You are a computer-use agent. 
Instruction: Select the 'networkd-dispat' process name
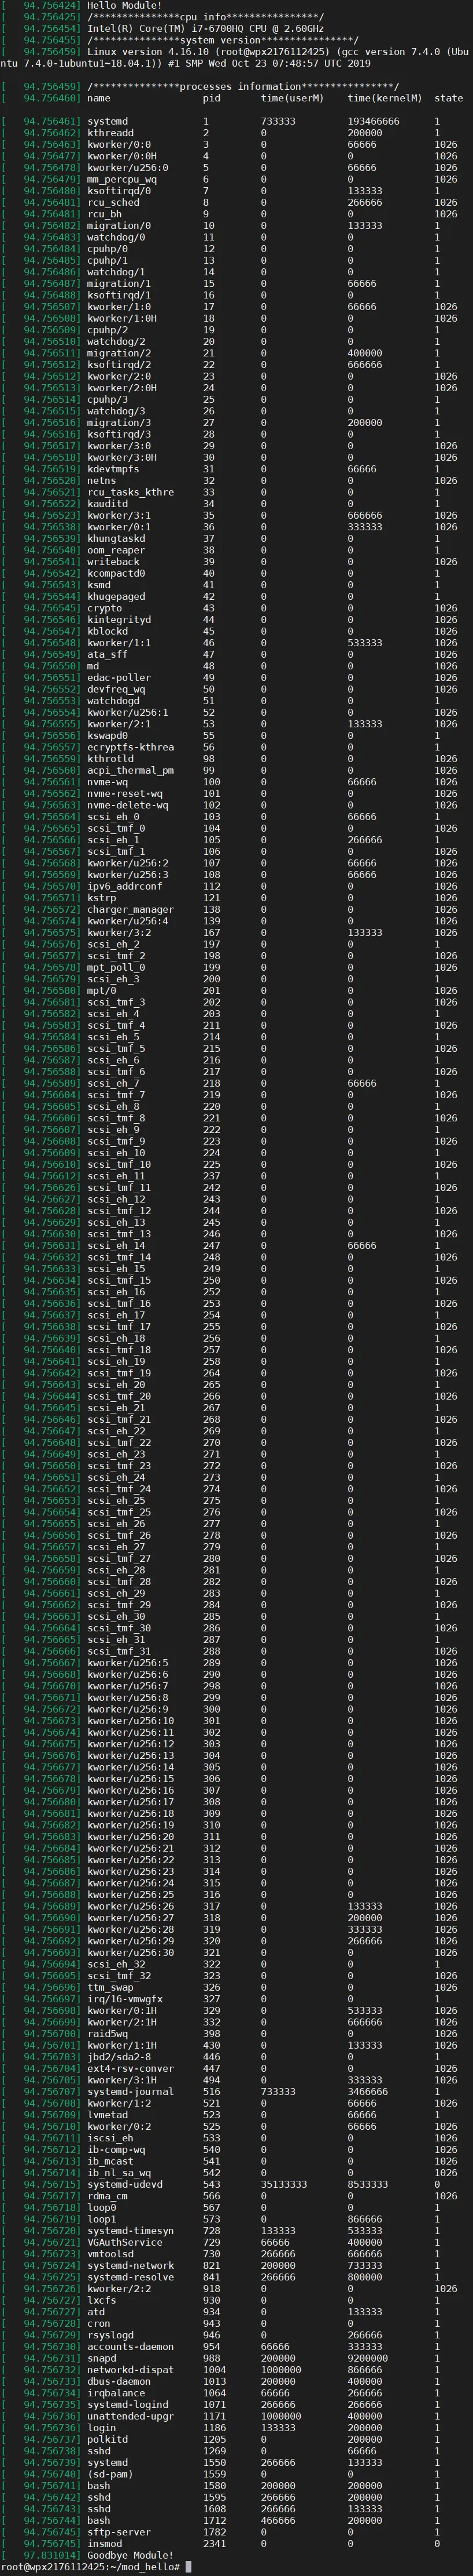130,2370
